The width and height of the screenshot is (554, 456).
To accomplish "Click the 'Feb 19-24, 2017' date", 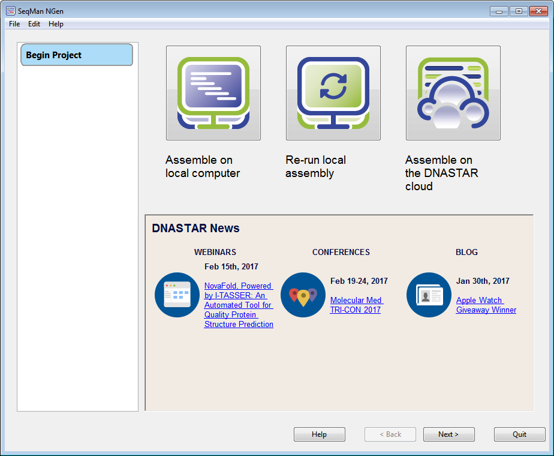I will pyautogui.click(x=359, y=281).
